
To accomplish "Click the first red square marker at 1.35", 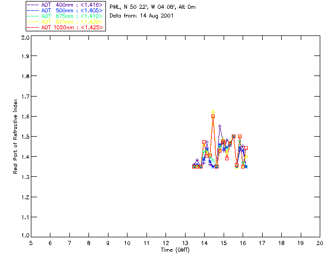I will [x=194, y=166].
